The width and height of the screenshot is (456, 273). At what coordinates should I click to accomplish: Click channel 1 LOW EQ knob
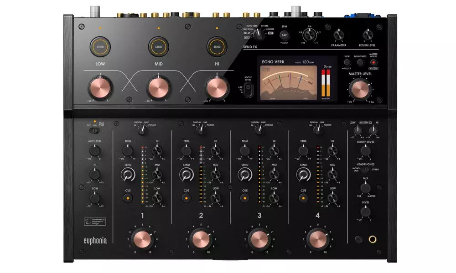pyautogui.click(x=157, y=198)
